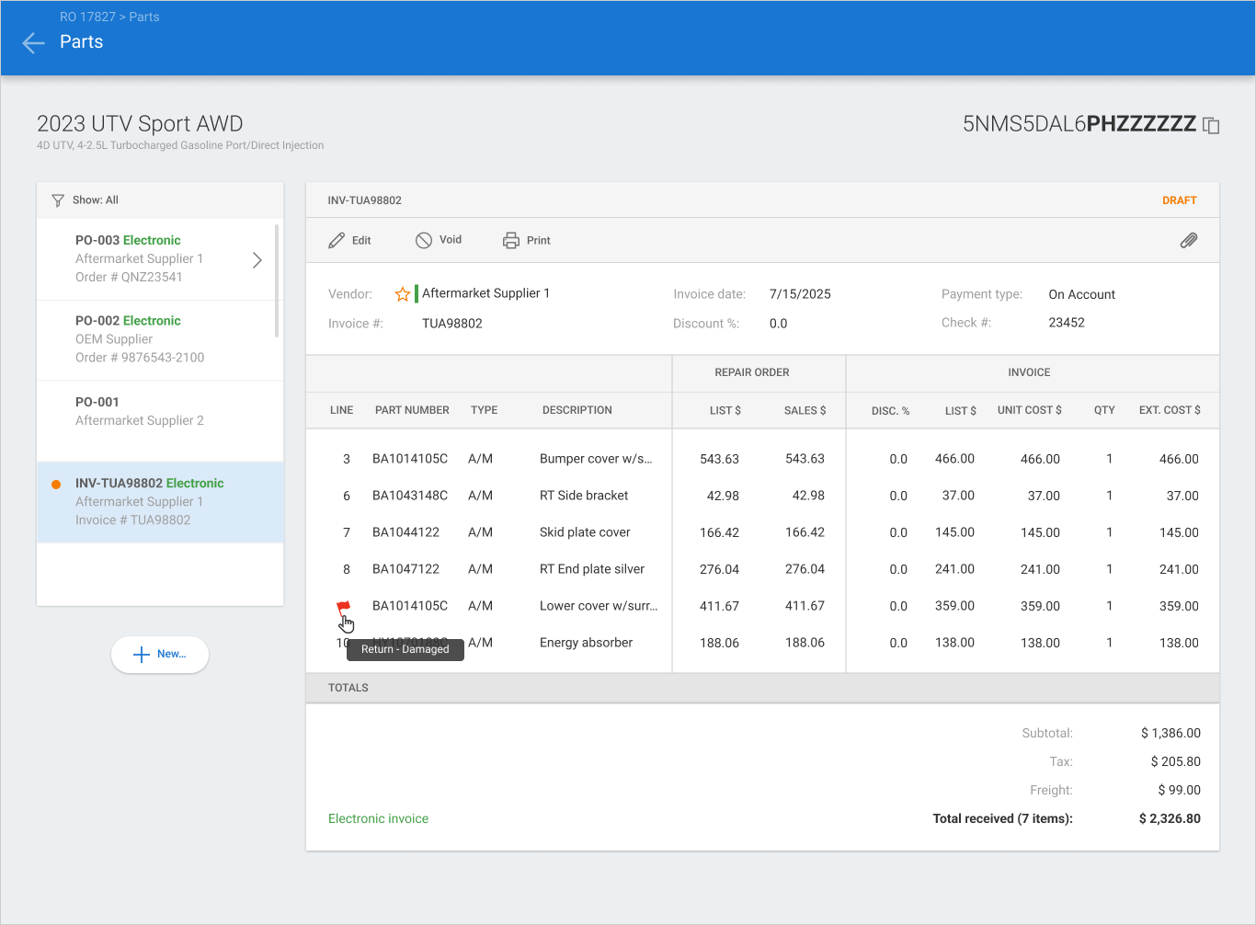Click the New… button
Viewport: 1256px width, 925px height.
[160, 655]
